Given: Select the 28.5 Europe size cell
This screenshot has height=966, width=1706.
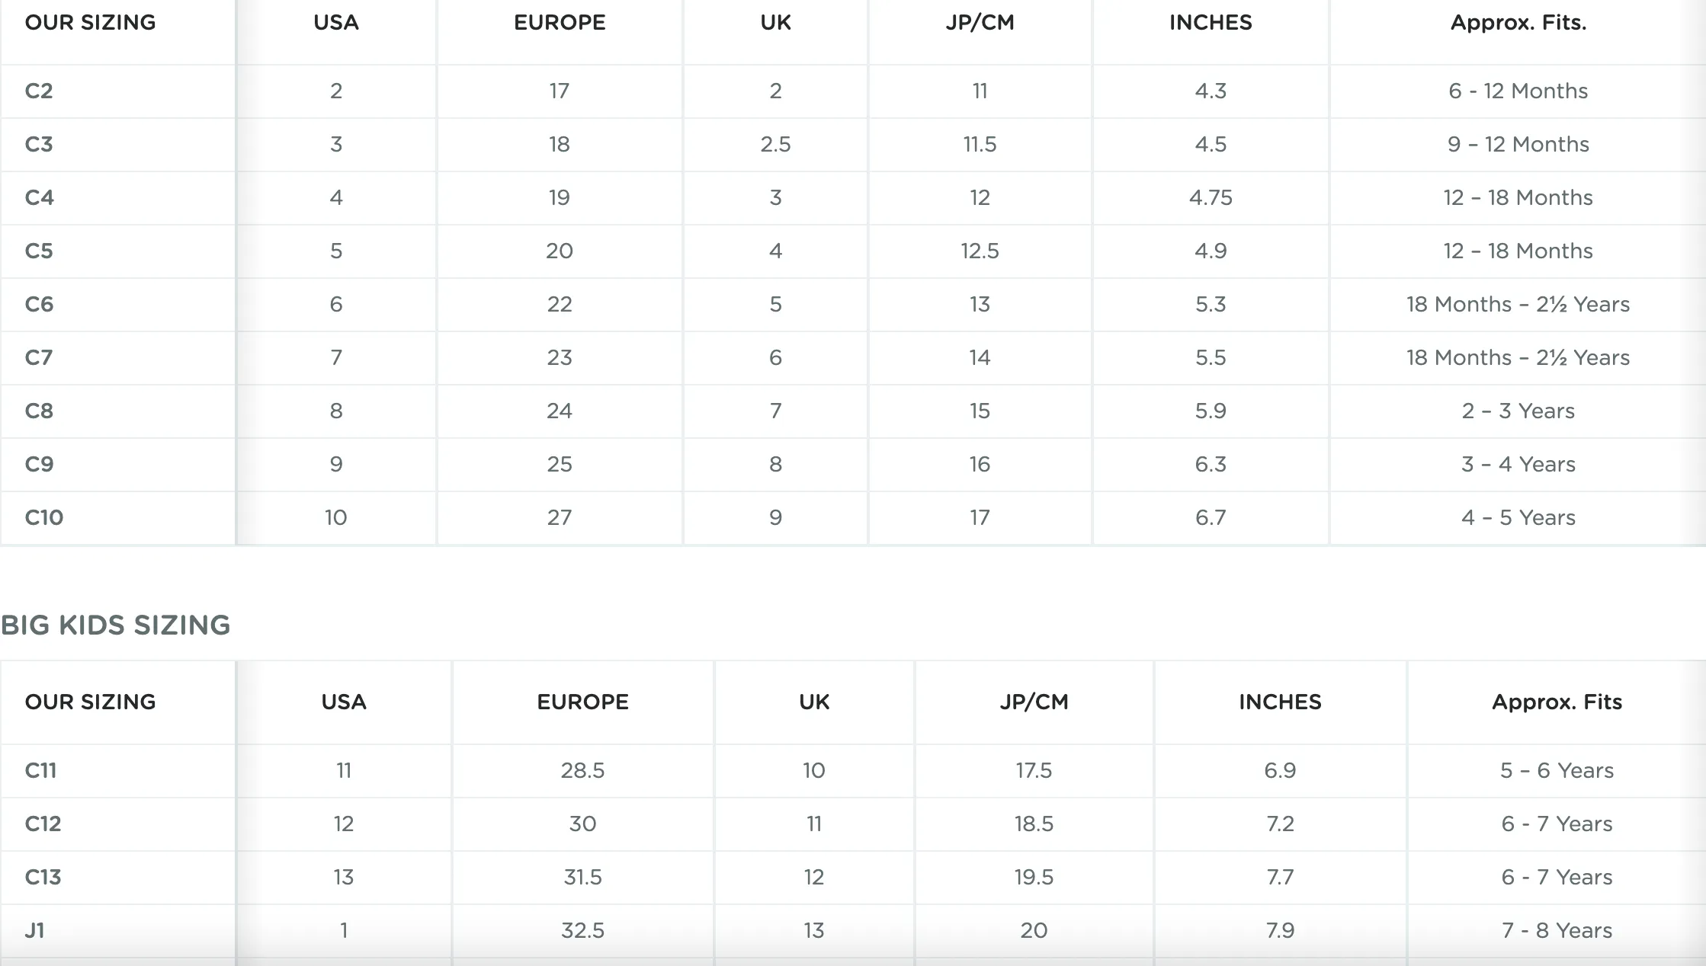Looking at the screenshot, I should click(x=582, y=770).
